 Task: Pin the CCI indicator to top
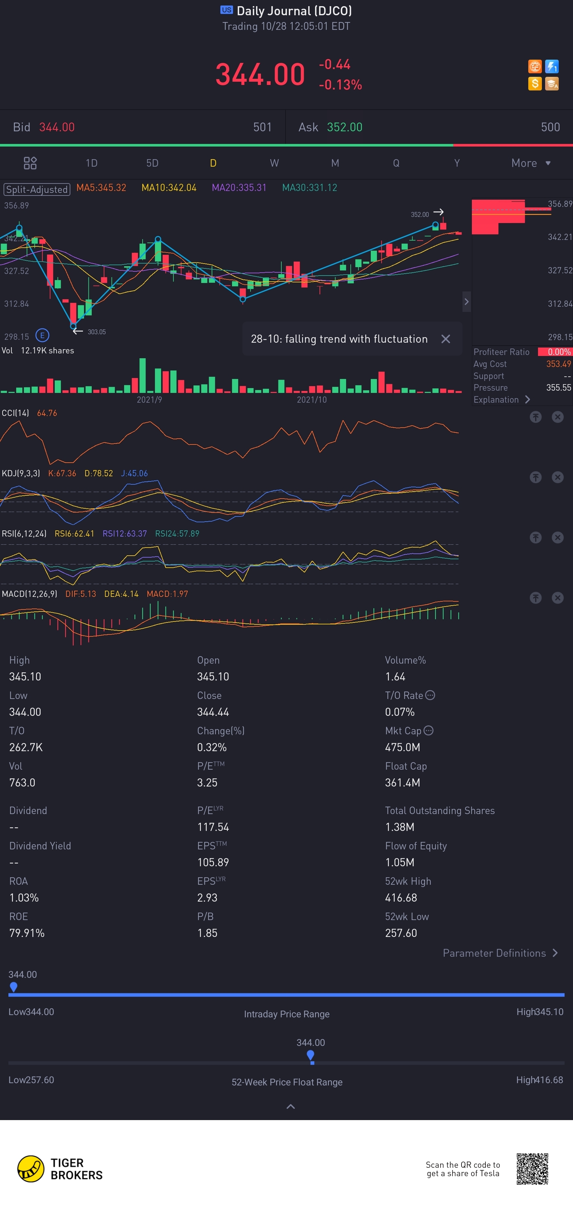tap(535, 417)
